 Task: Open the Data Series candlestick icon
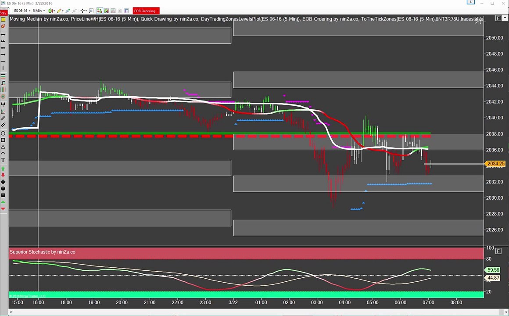tap(106, 11)
